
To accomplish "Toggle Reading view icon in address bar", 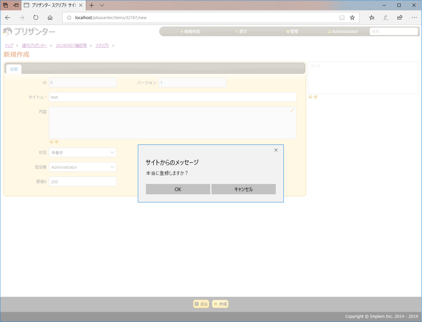I will pos(342,18).
